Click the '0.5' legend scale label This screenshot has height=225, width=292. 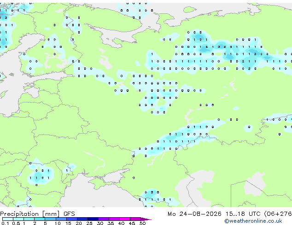(16, 223)
